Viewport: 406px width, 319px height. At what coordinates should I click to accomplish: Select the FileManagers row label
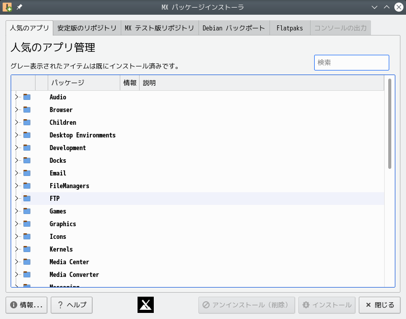(70, 186)
